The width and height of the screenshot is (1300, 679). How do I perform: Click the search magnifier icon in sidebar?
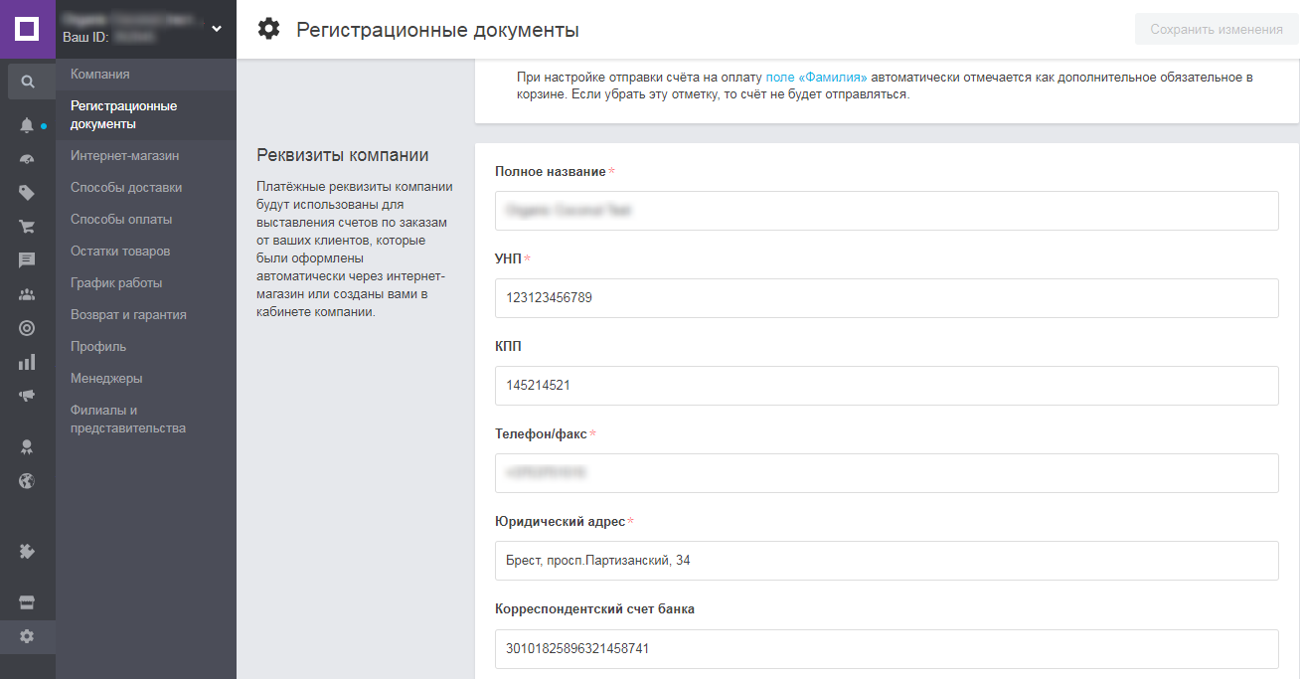click(x=28, y=82)
